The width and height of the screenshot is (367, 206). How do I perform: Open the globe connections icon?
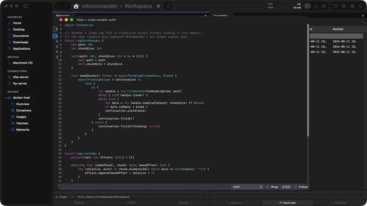(352, 6)
